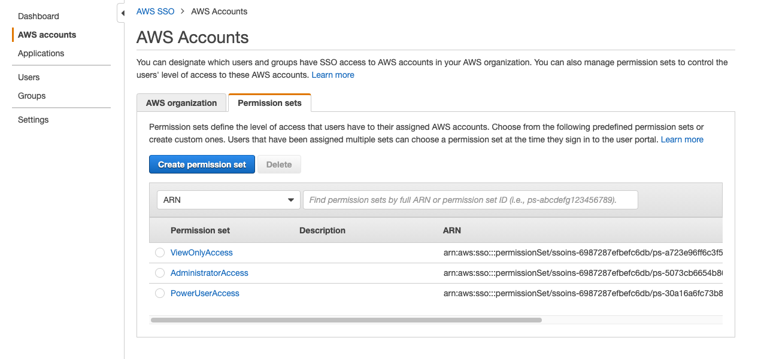This screenshot has width=761, height=359.
Task: Select the PowerUserAccess radio button
Action: pyautogui.click(x=160, y=293)
